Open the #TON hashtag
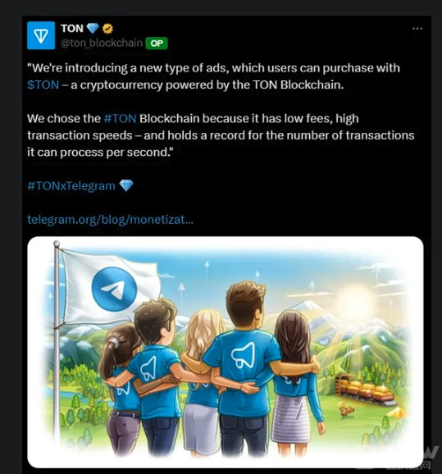The width and height of the screenshot is (442, 474). pyautogui.click(x=120, y=118)
